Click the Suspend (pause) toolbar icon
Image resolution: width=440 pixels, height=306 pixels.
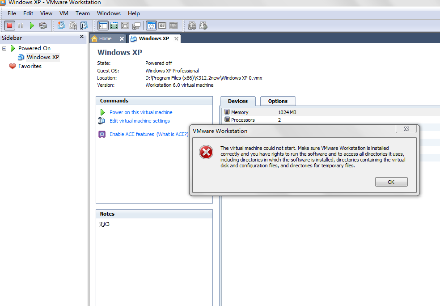pos(21,25)
